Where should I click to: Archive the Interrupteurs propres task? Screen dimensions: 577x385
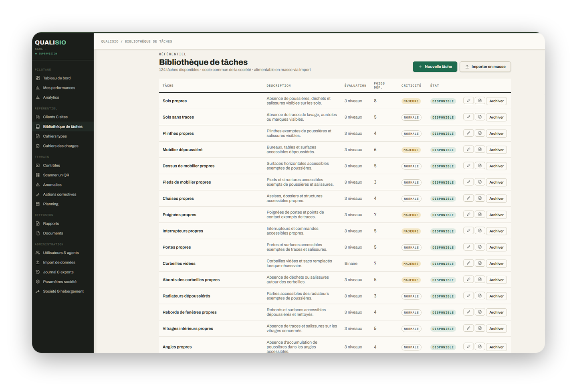496,231
